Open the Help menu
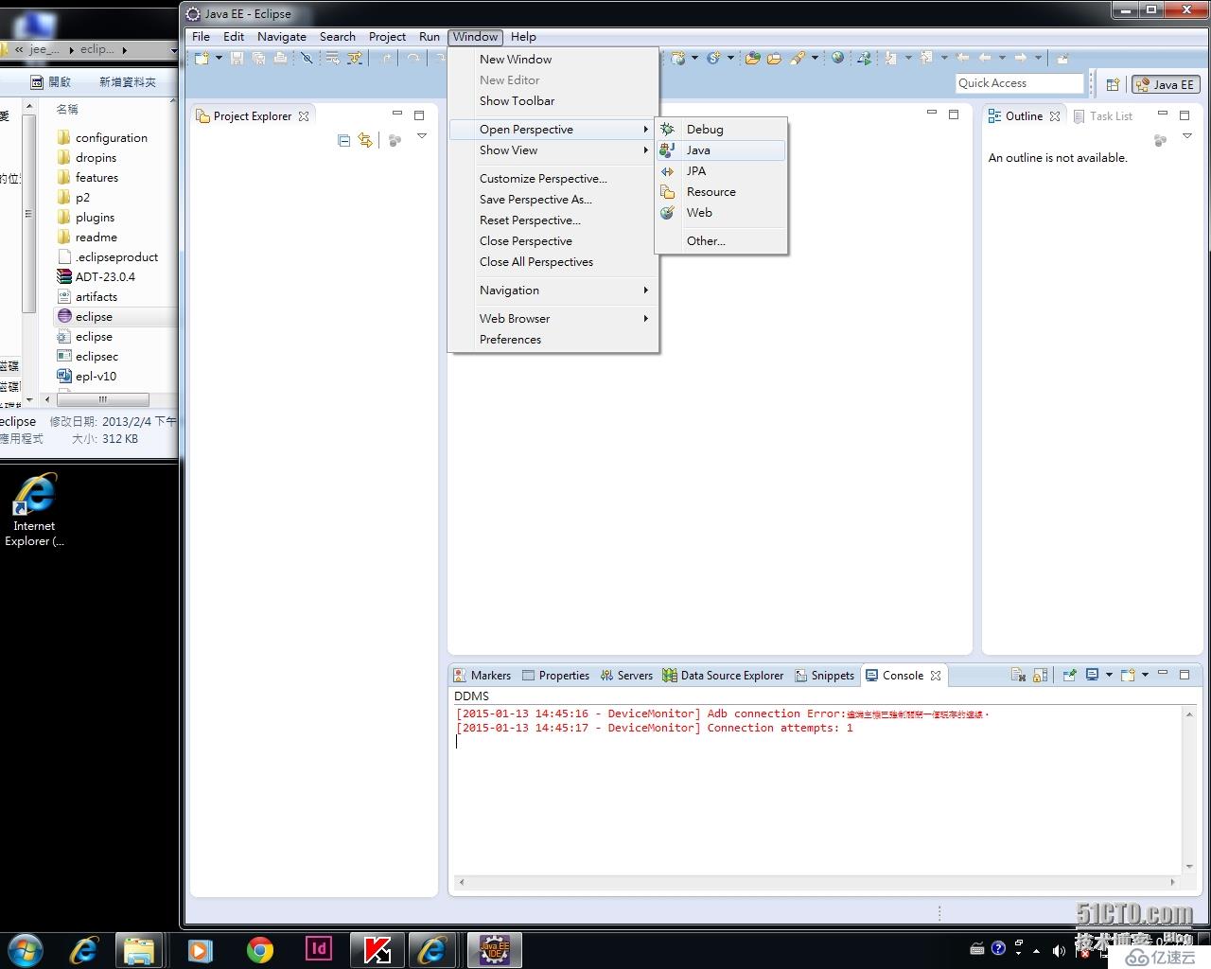This screenshot has width=1211, height=969. tap(523, 37)
